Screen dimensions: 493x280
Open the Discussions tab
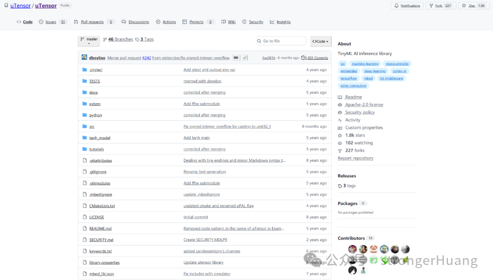pyautogui.click(x=139, y=21)
